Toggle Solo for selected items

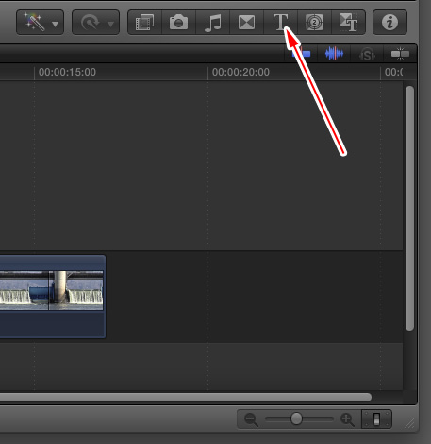[367, 54]
